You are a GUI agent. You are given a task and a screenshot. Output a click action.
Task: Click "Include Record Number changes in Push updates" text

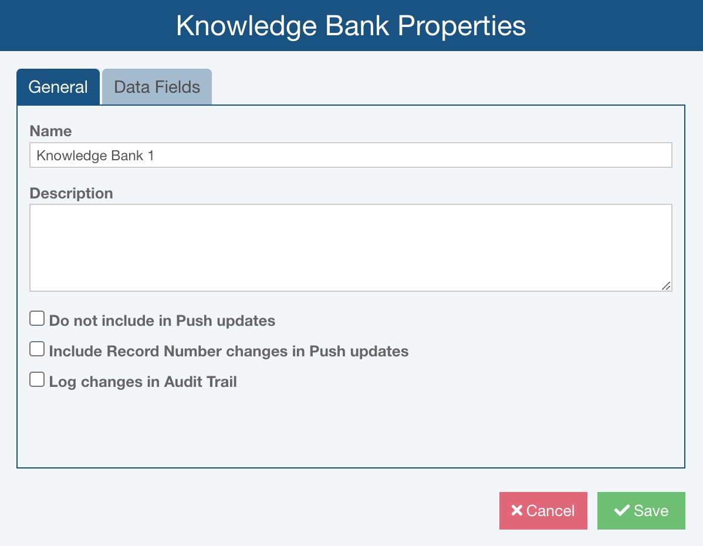click(x=229, y=351)
